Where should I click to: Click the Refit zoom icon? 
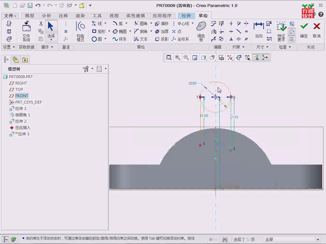pyautogui.click(x=169, y=58)
